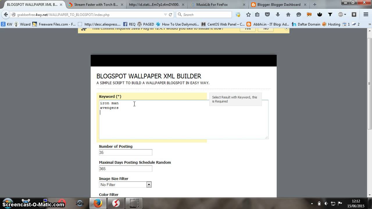
Task: Open KW bookmark
Action: click(7, 24)
